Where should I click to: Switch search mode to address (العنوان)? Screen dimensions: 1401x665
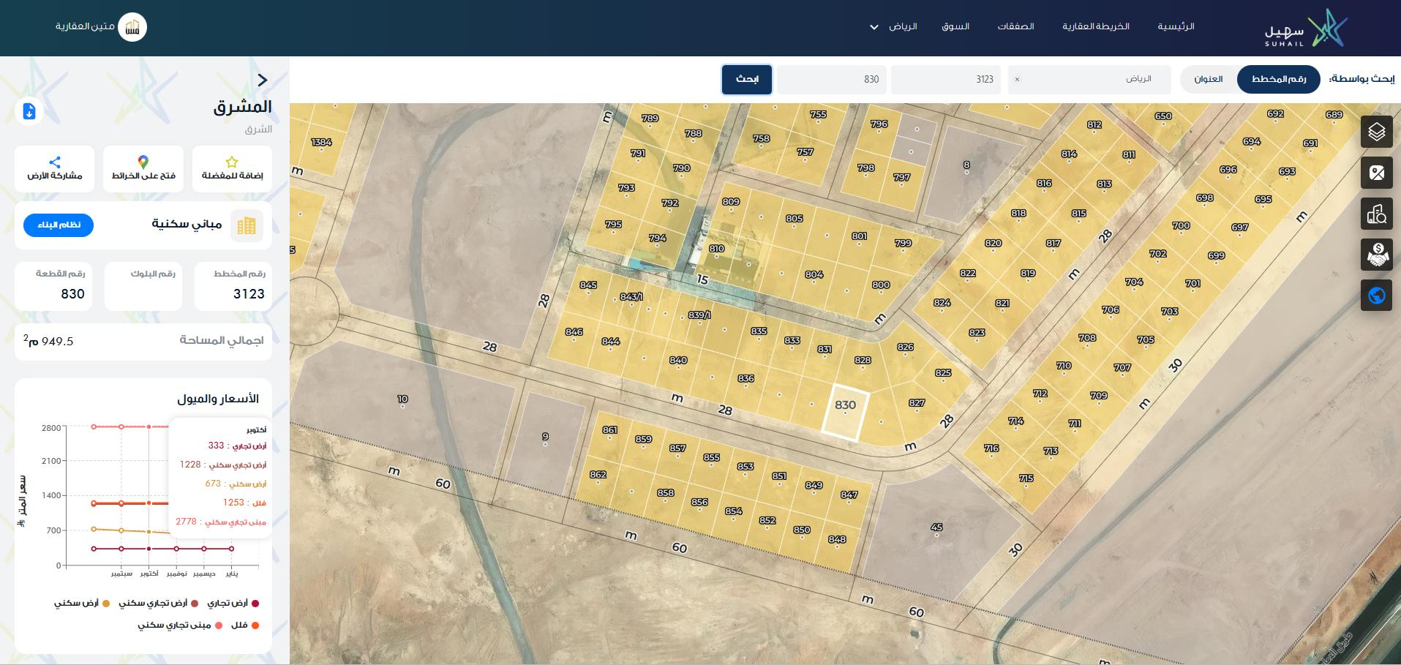coord(1209,79)
